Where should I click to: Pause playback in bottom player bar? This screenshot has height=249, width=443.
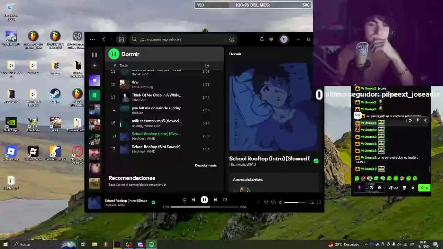(205, 200)
